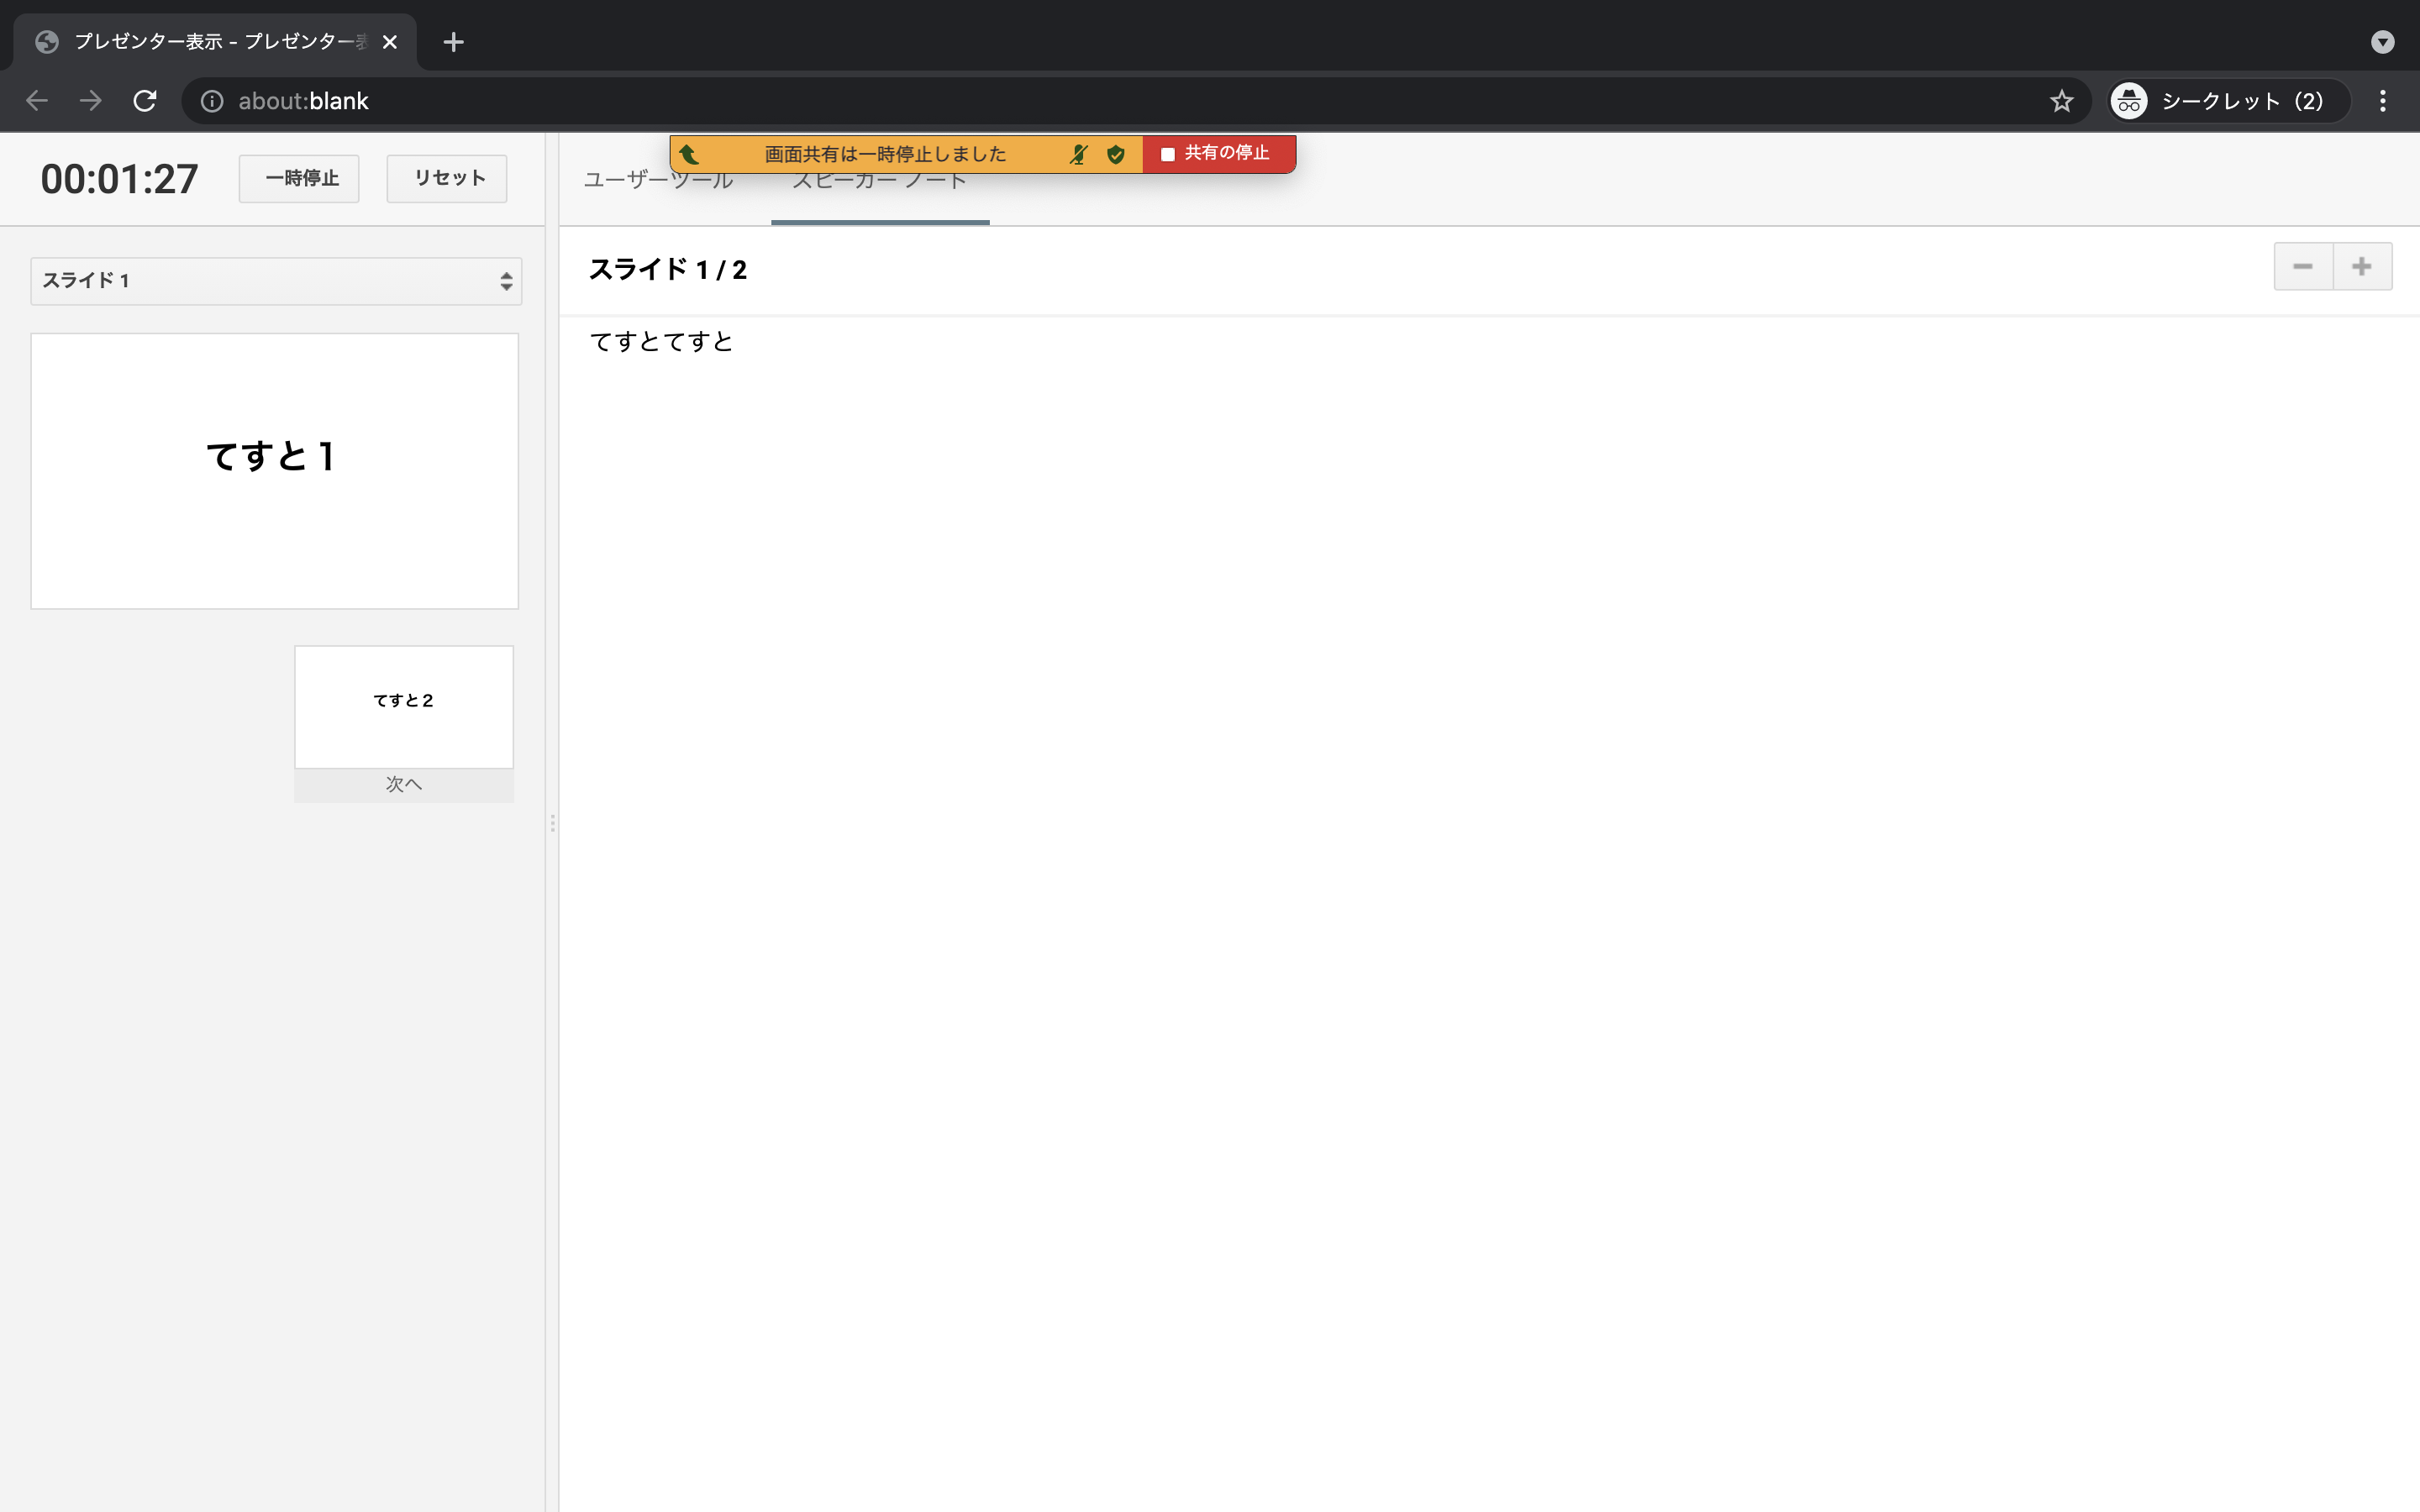Select the スピーカー ノート tab
2420x1512 pixels.
(x=880, y=198)
